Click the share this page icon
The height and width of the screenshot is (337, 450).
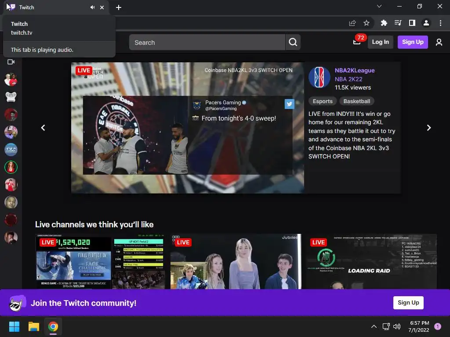click(x=352, y=23)
